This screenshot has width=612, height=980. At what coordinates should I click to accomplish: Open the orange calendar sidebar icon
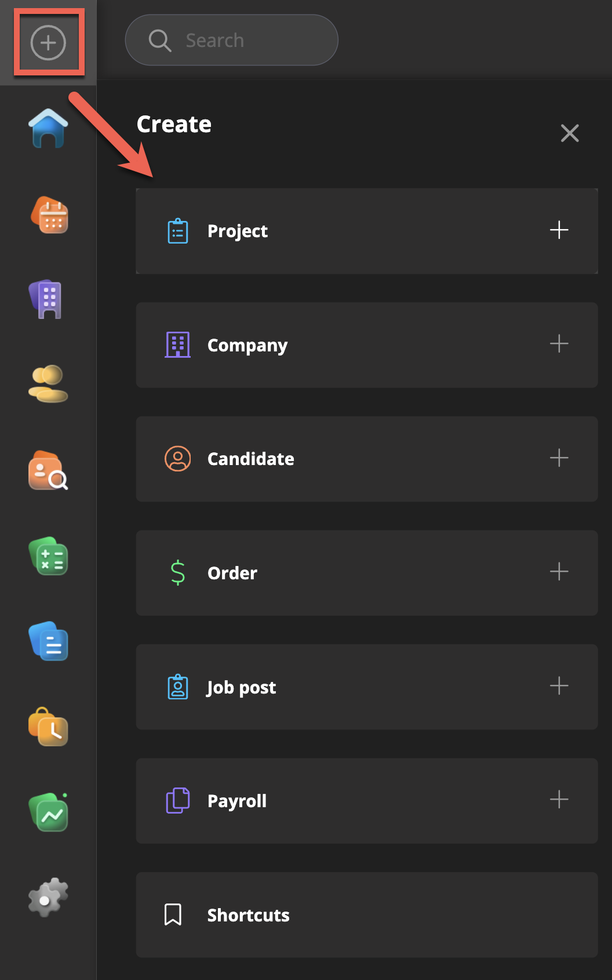pyautogui.click(x=49, y=215)
